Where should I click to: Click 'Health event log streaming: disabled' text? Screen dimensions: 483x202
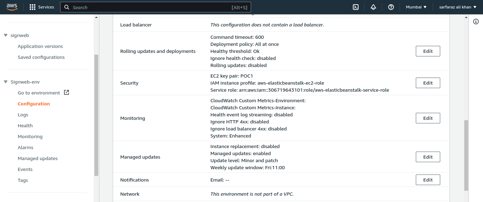(x=251, y=115)
